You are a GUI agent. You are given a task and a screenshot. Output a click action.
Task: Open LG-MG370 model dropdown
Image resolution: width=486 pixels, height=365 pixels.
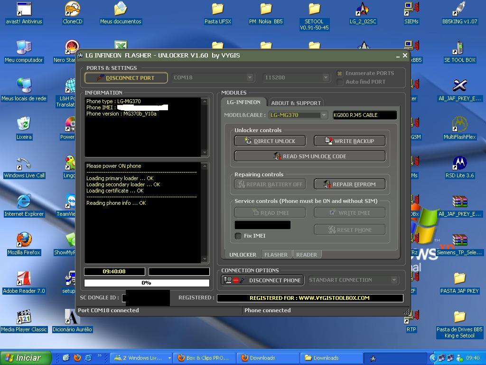tap(324, 115)
